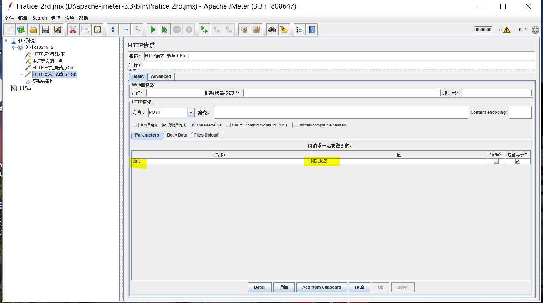Click the New test plan icon
This screenshot has width=543, height=303.
tap(9, 30)
